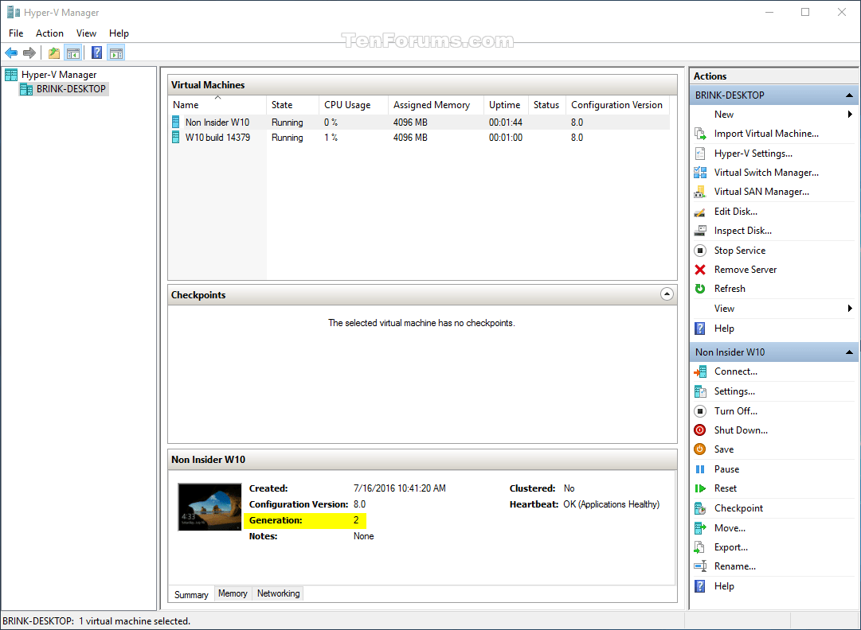Toggle the console tree visibility
Image resolution: width=861 pixels, height=630 pixels.
click(x=73, y=52)
